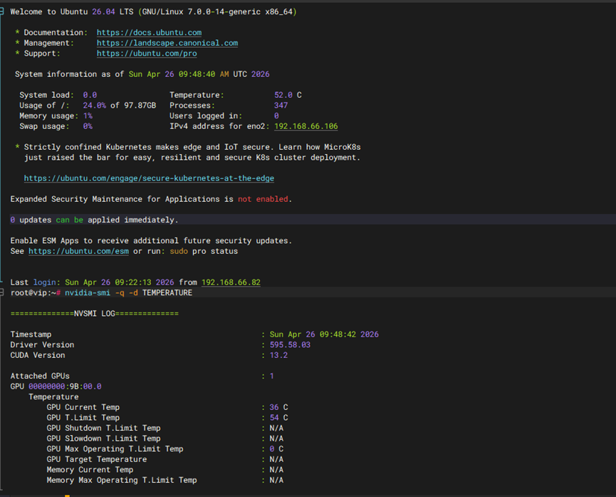Click the GPU Shutdown T.Limit Temp row
The height and width of the screenshot is (497, 616).
pos(165,428)
